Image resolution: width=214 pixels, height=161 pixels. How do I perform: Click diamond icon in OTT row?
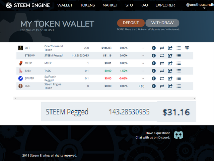click(x=187, y=48)
